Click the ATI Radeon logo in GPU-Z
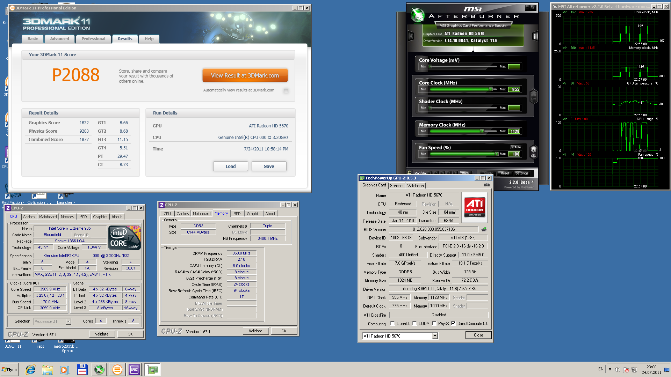Viewport: 671px width, 377px height. 475,207
